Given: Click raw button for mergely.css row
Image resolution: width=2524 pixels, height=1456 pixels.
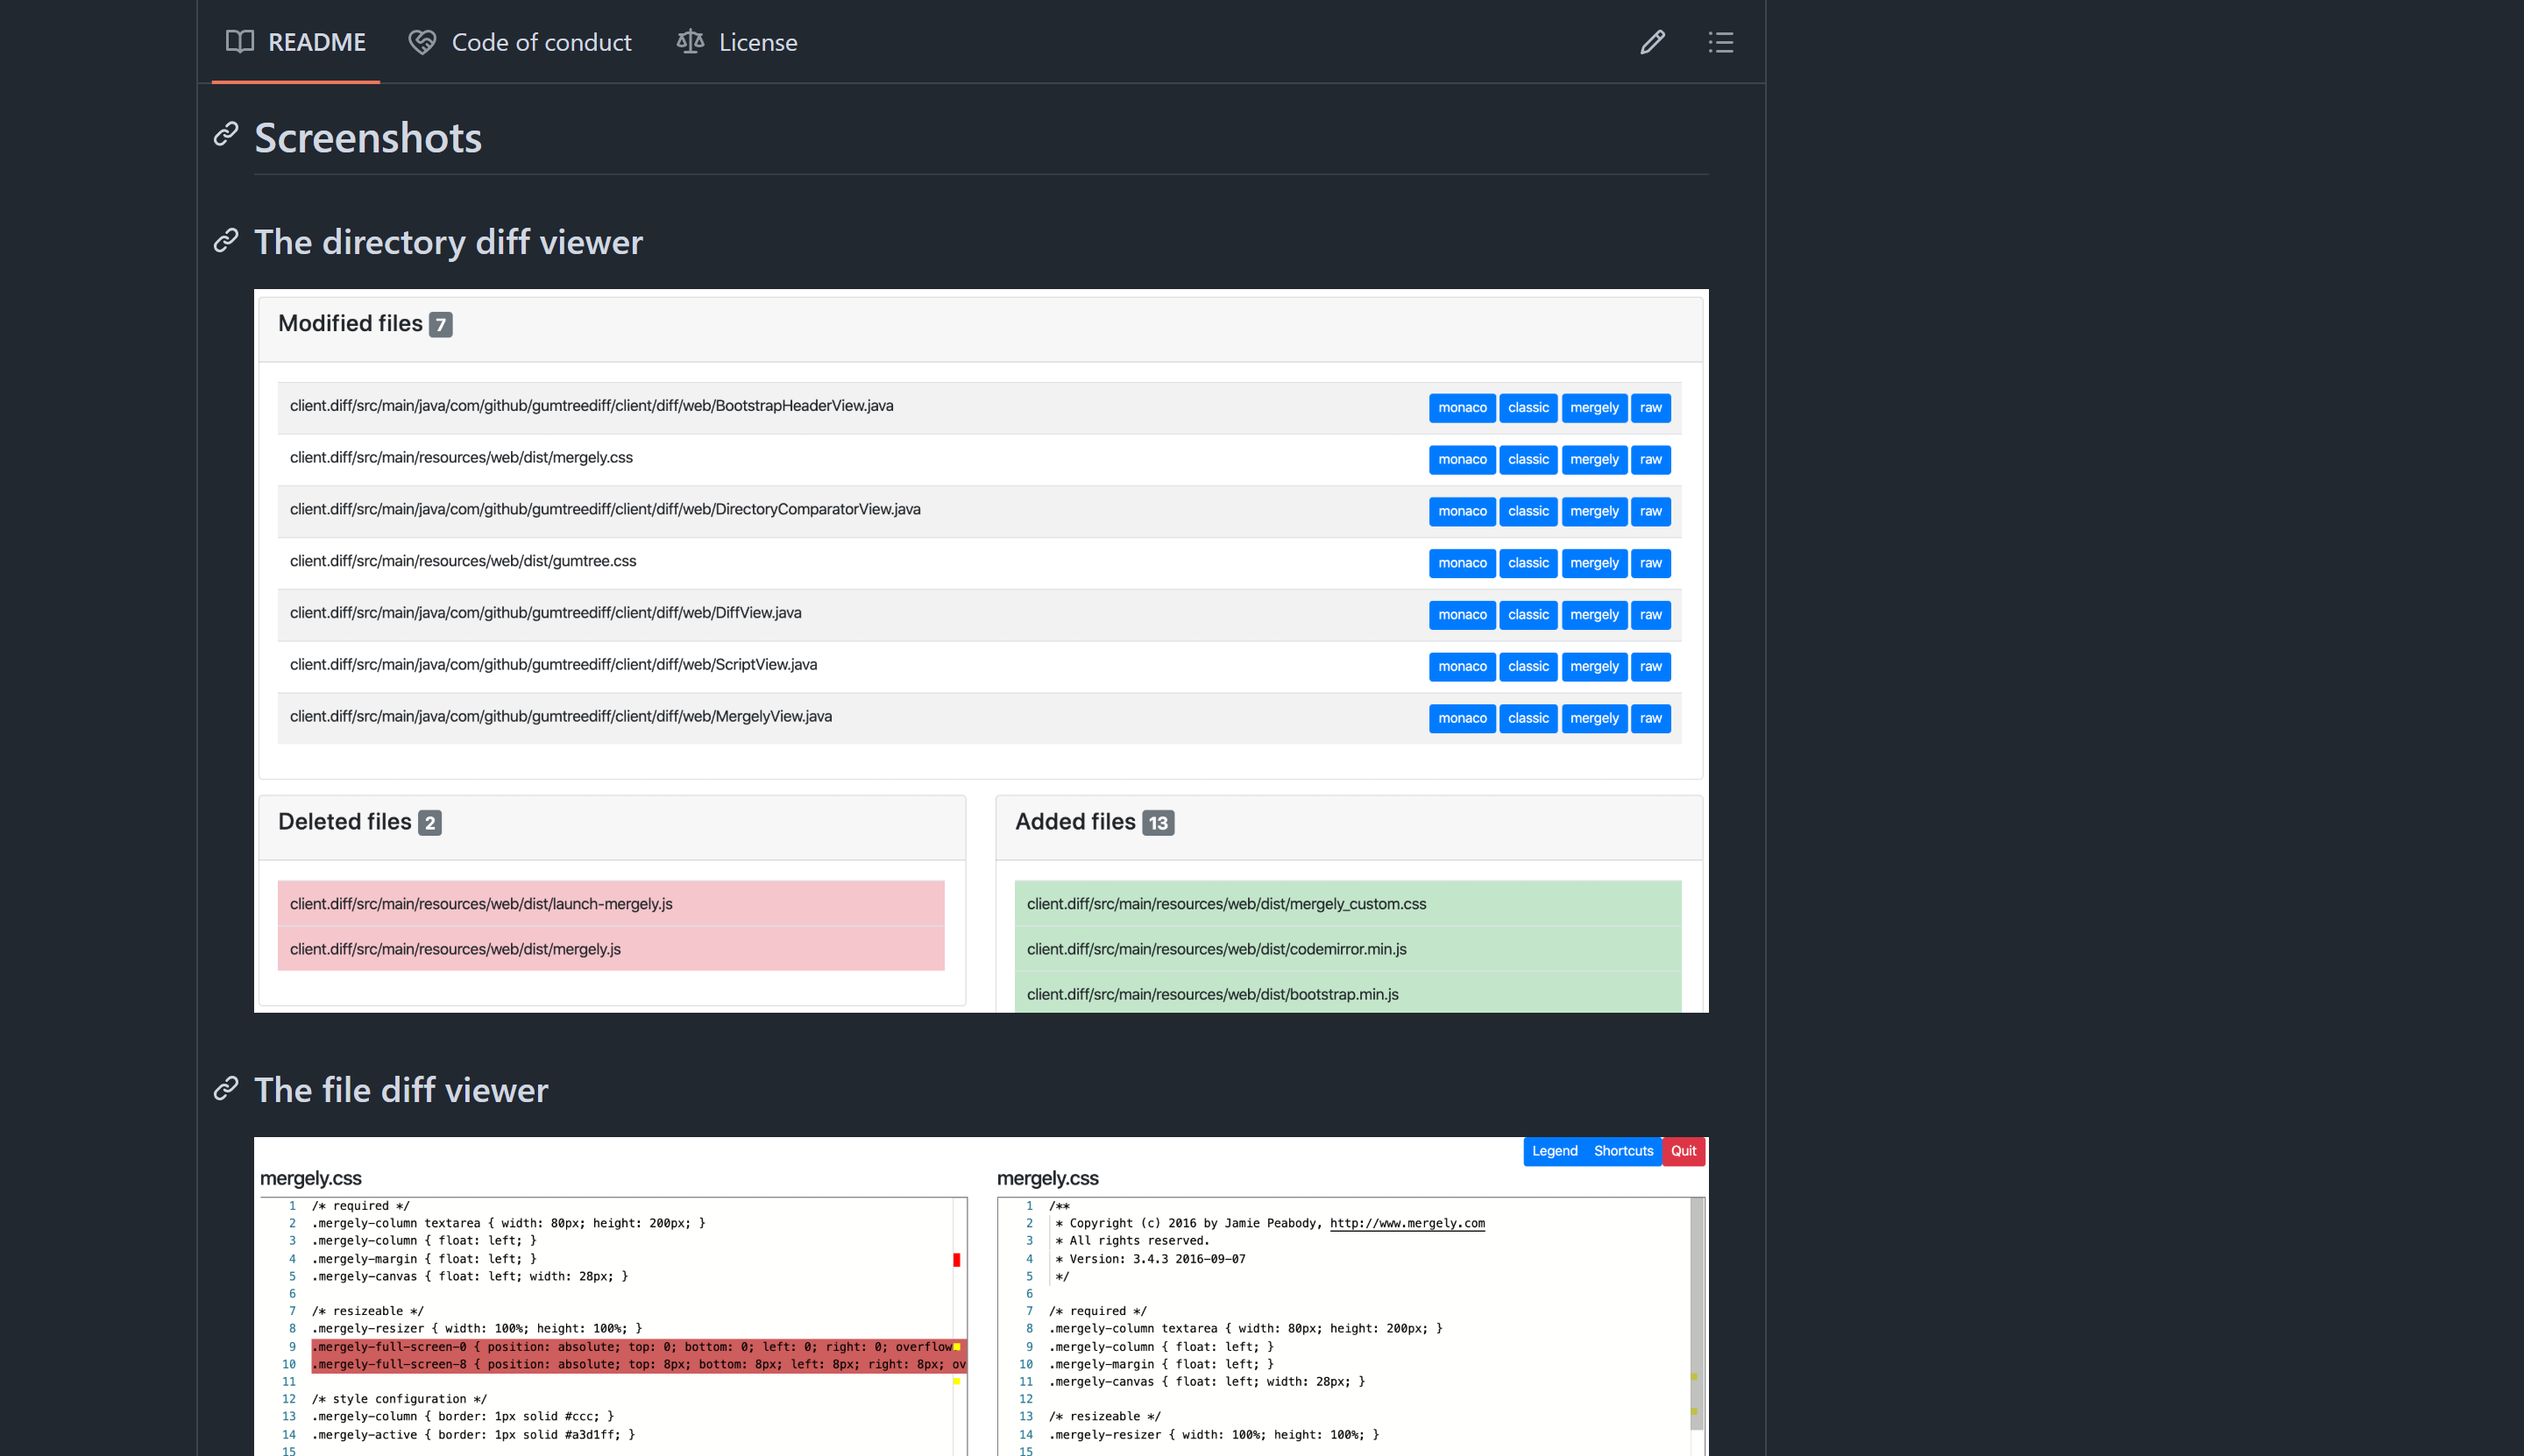Looking at the screenshot, I should point(1650,459).
